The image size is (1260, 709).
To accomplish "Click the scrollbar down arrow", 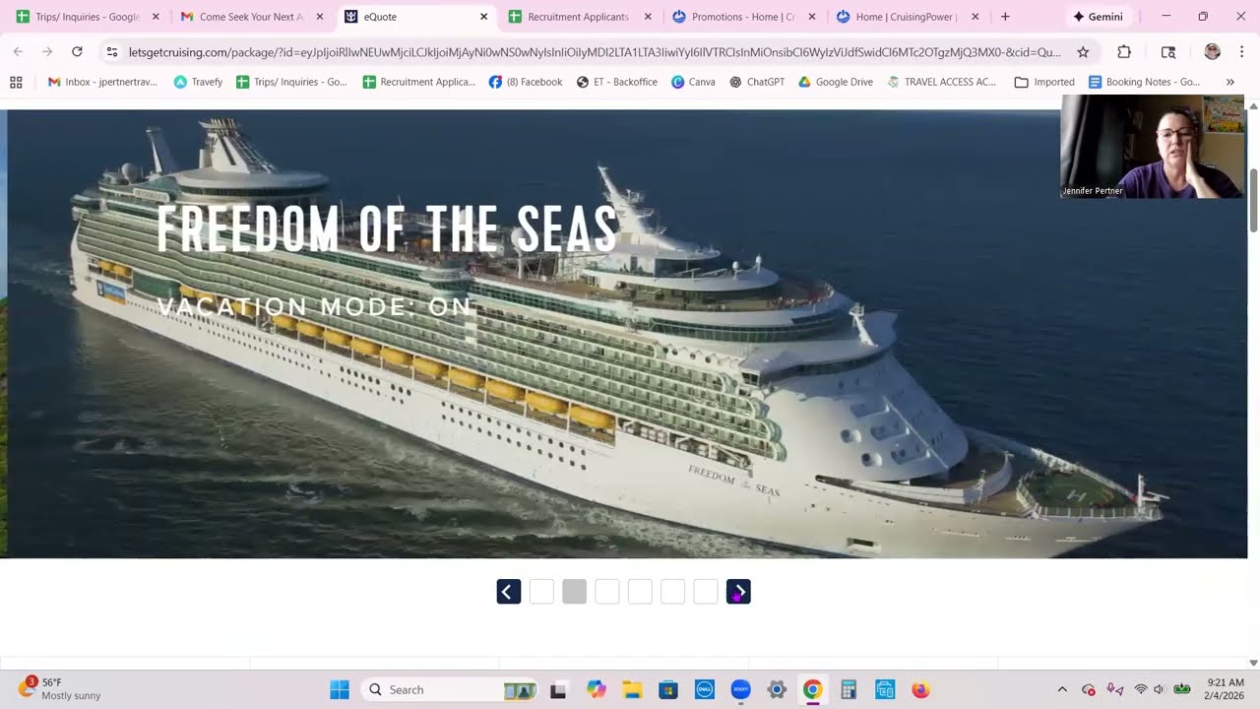I will pyautogui.click(x=1253, y=663).
